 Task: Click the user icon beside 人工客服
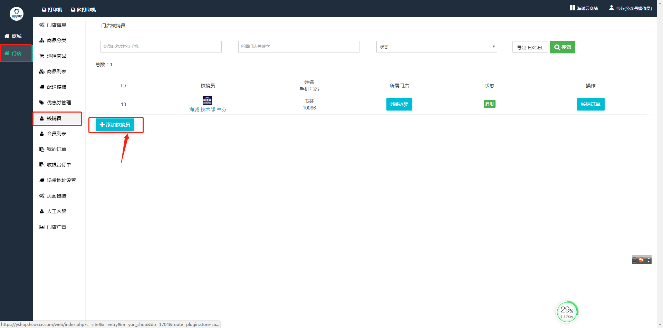point(42,211)
